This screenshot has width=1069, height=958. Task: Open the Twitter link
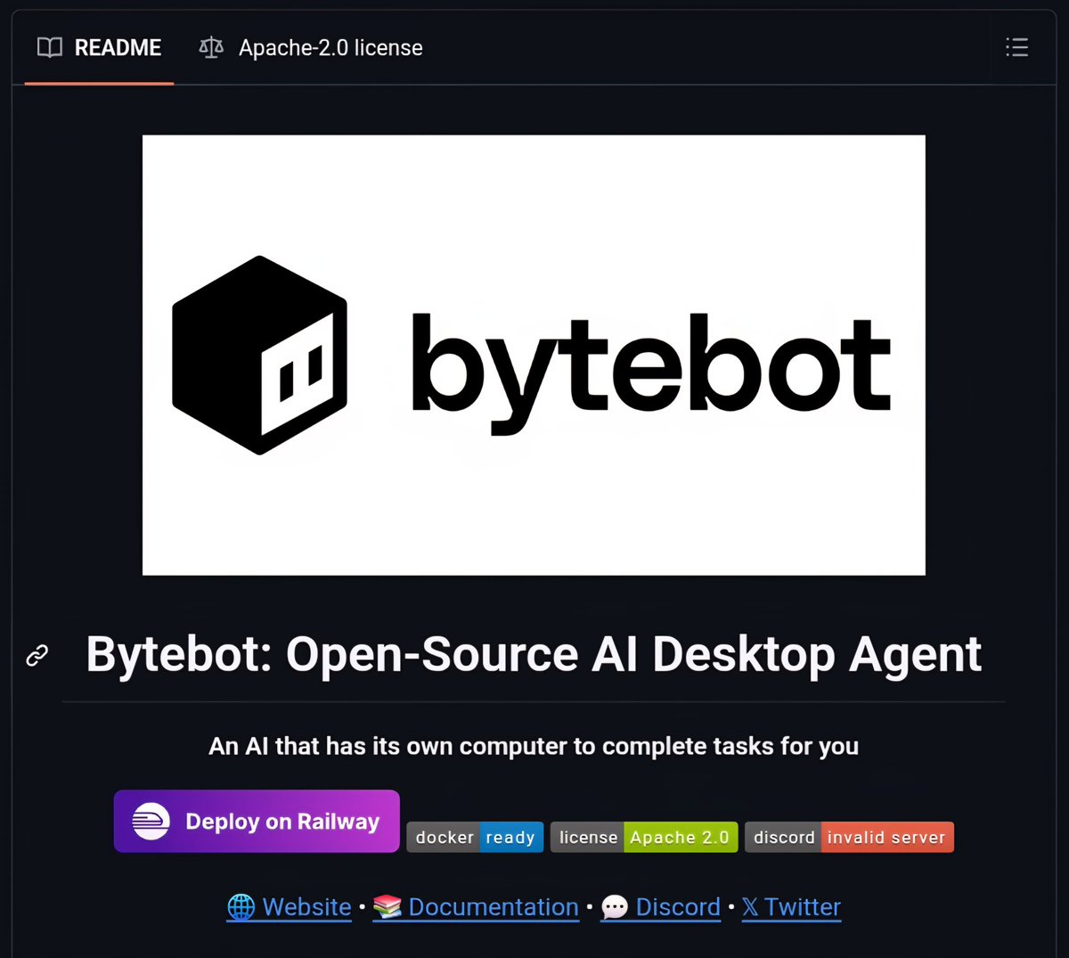(x=791, y=907)
